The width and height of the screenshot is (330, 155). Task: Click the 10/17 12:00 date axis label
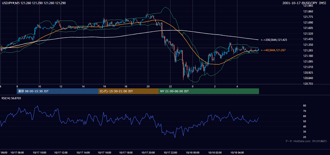pos(61,153)
